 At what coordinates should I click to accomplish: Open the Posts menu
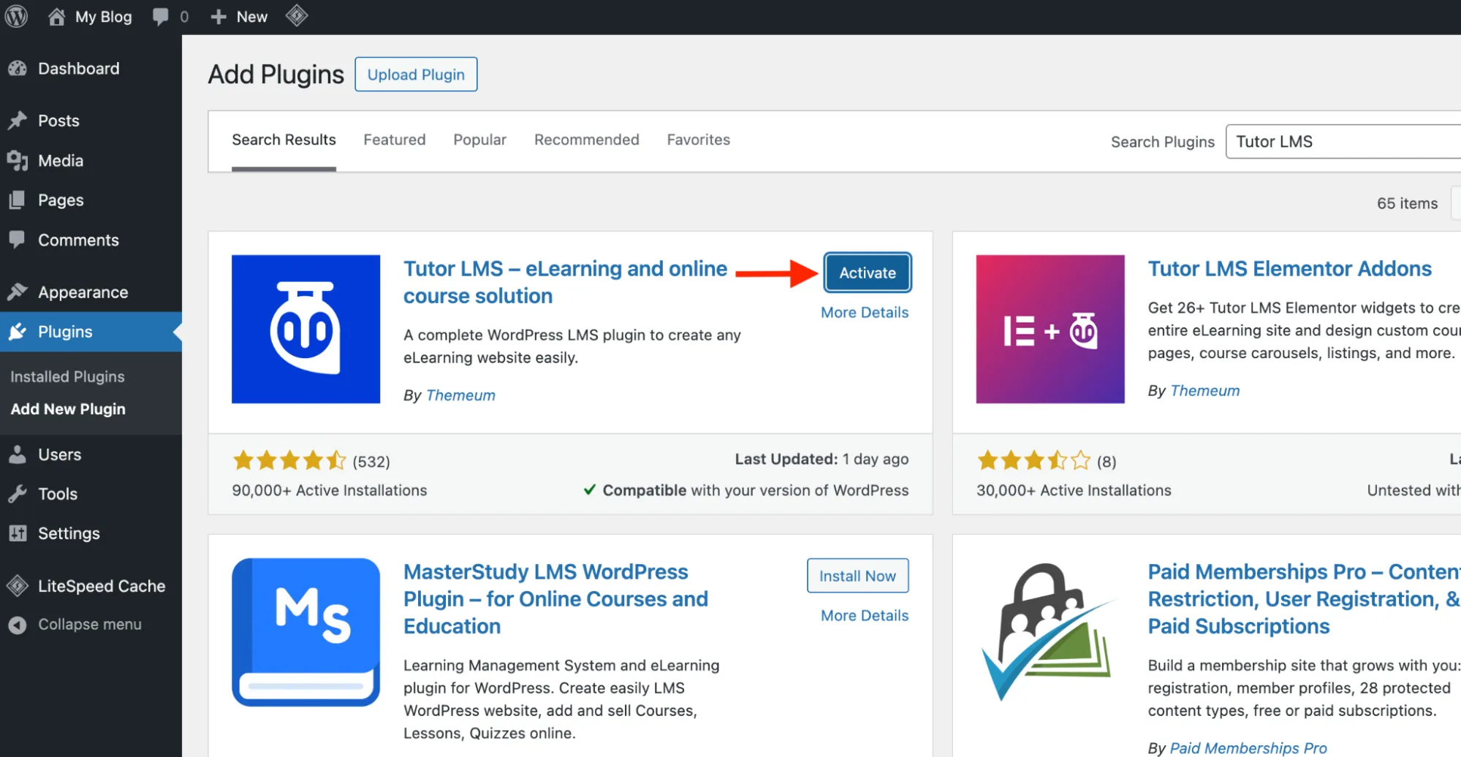click(x=58, y=121)
